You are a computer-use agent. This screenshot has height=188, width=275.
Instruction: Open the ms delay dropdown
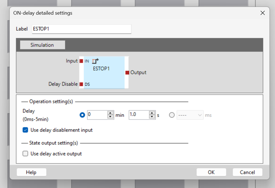[x=190, y=115]
